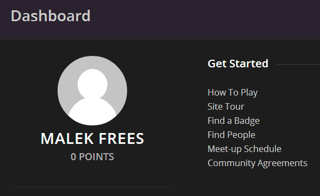Go to Find a Badge

pos(234,121)
